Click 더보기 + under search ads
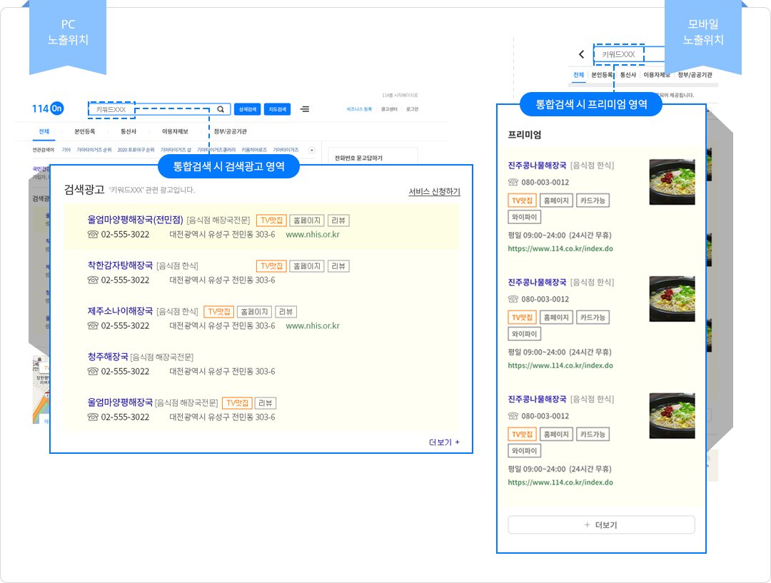The image size is (771, 583). [444, 442]
